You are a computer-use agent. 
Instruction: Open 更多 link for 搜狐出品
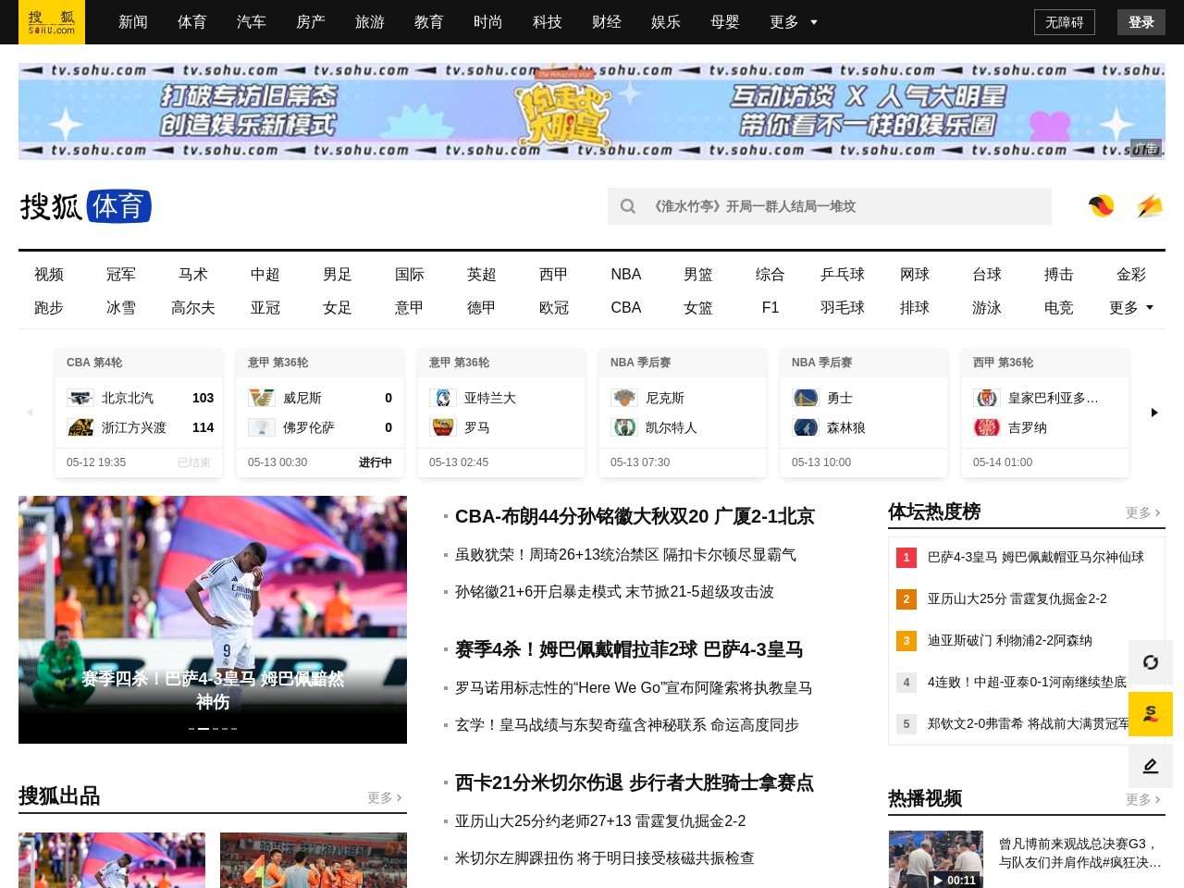tap(385, 797)
